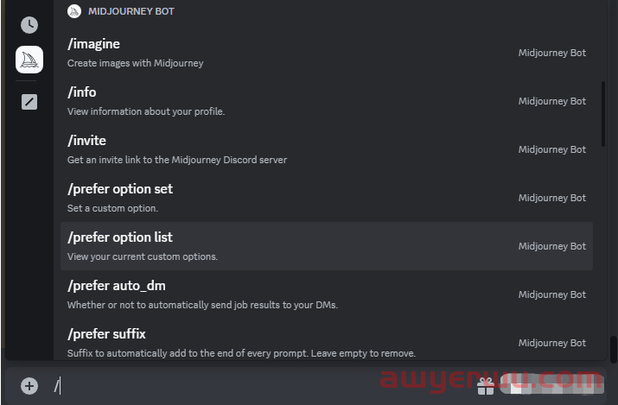Click 'Set a custom option.' description text

pyautogui.click(x=112, y=208)
